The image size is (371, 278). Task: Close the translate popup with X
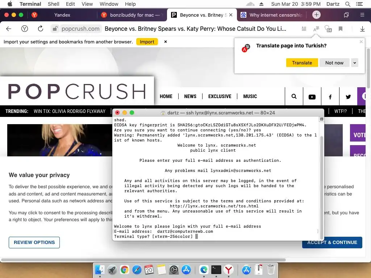361,42
